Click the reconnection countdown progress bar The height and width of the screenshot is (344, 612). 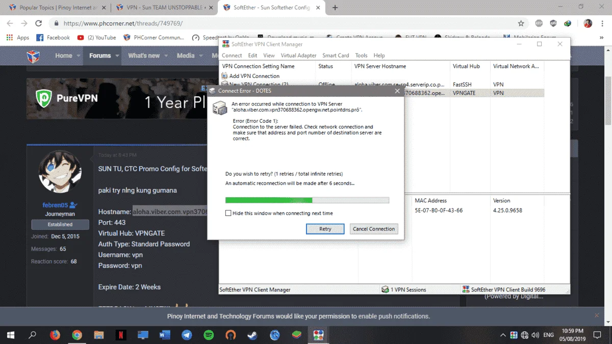click(x=307, y=200)
